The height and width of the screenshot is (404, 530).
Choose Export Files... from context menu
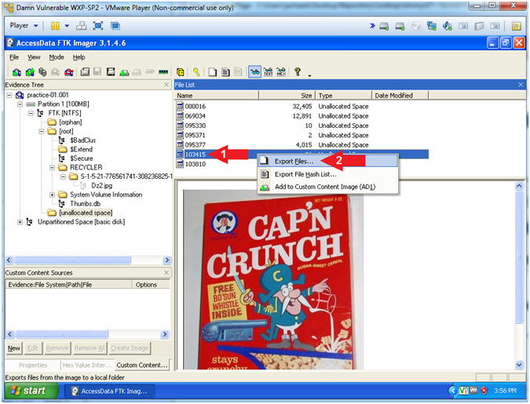point(327,161)
